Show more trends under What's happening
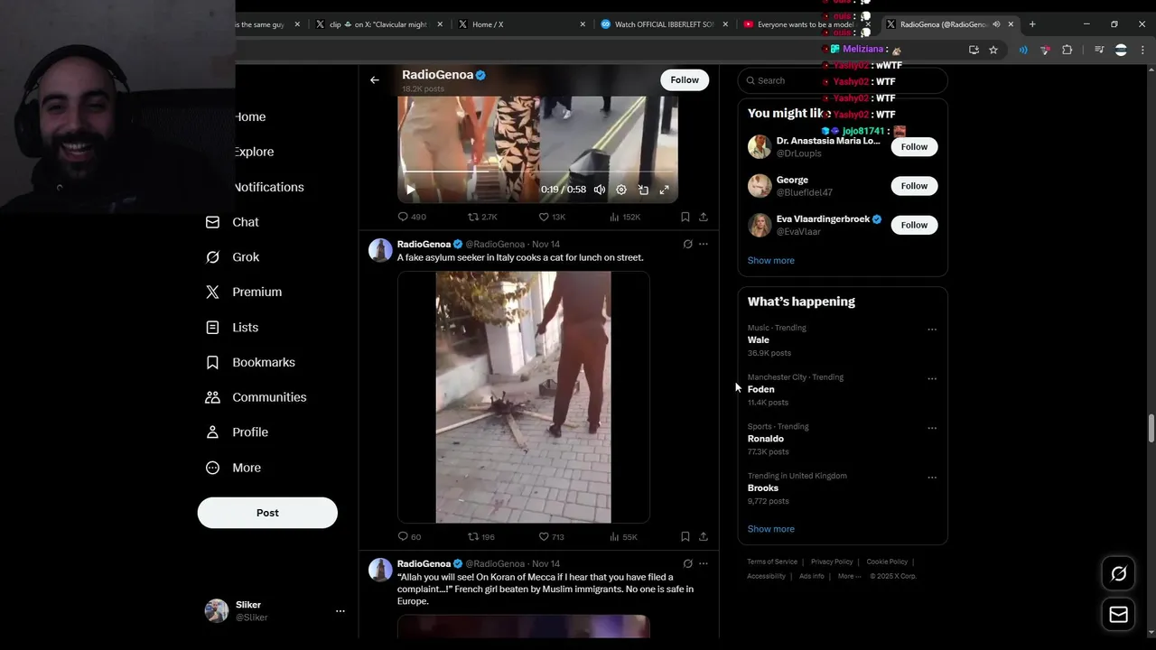This screenshot has height=650, width=1156. [x=770, y=529]
